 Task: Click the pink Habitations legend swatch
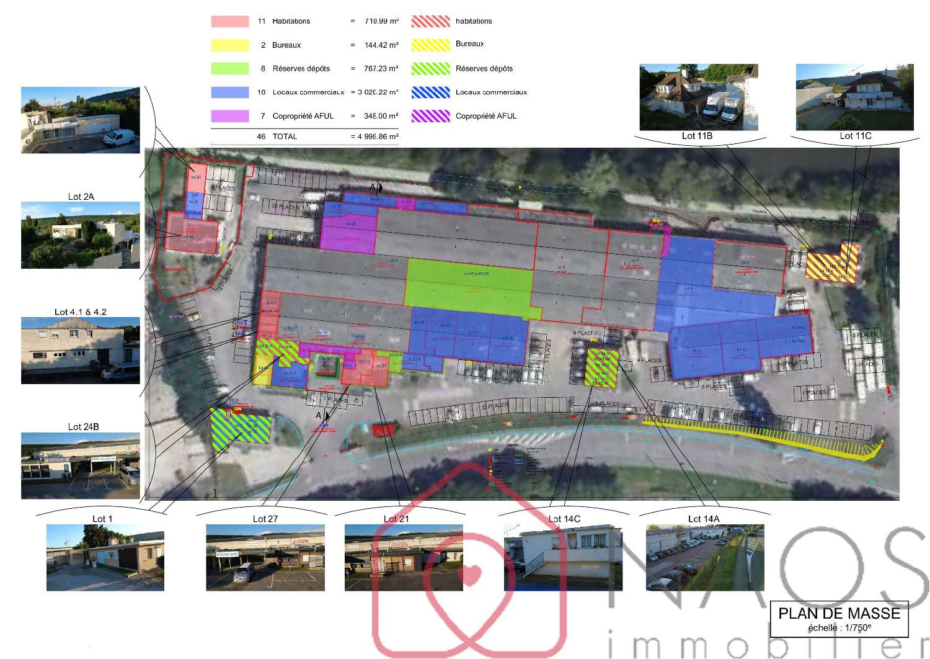click(229, 21)
